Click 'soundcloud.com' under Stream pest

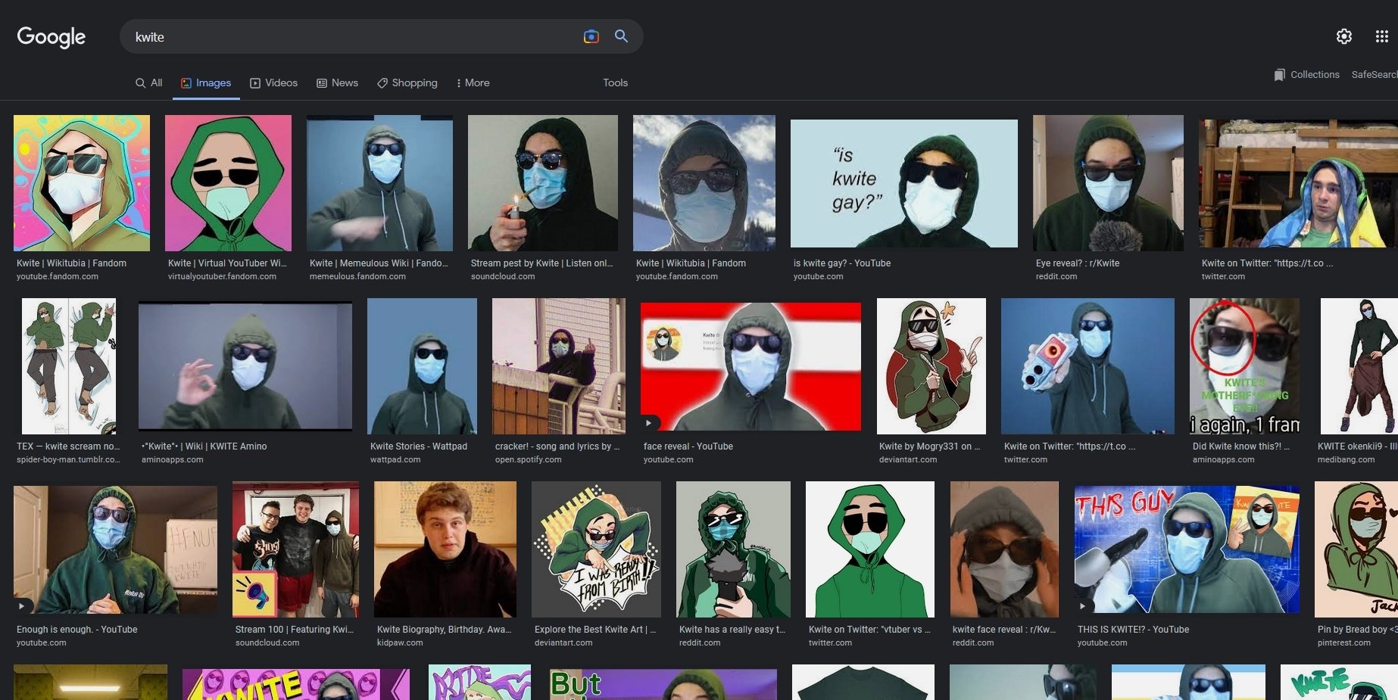tap(503, 277)
